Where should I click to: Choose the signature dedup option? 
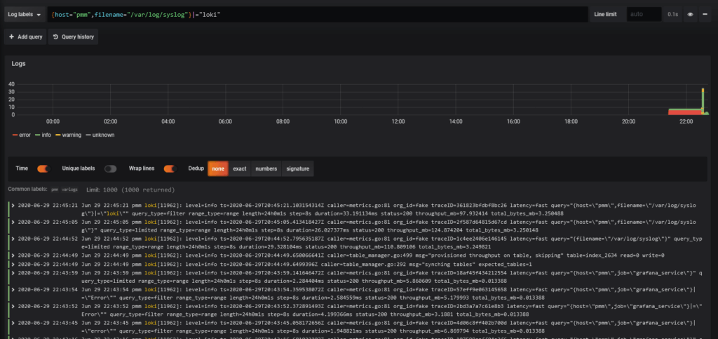(298, 168)
